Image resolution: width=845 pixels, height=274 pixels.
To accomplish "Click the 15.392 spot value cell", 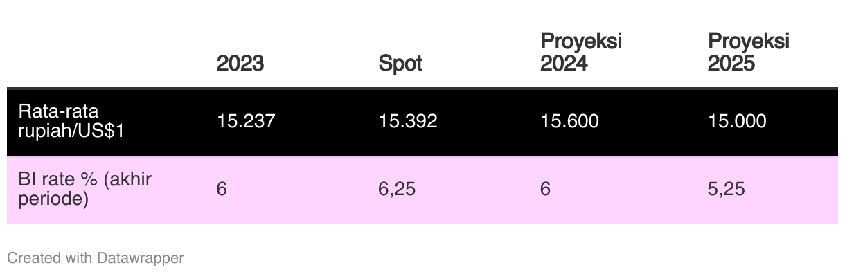I will point(408,122).
